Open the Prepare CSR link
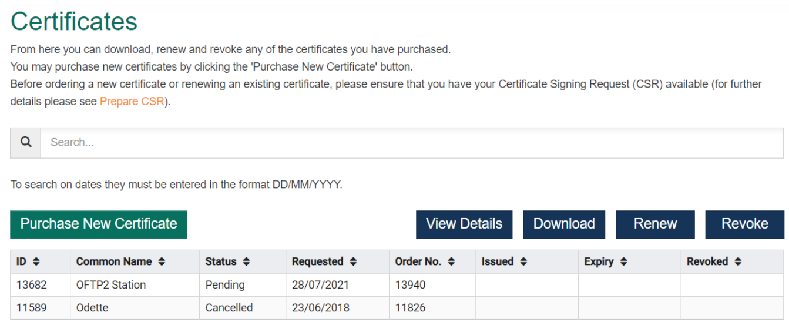Screen dimensions: 789x322 (132, 101)
